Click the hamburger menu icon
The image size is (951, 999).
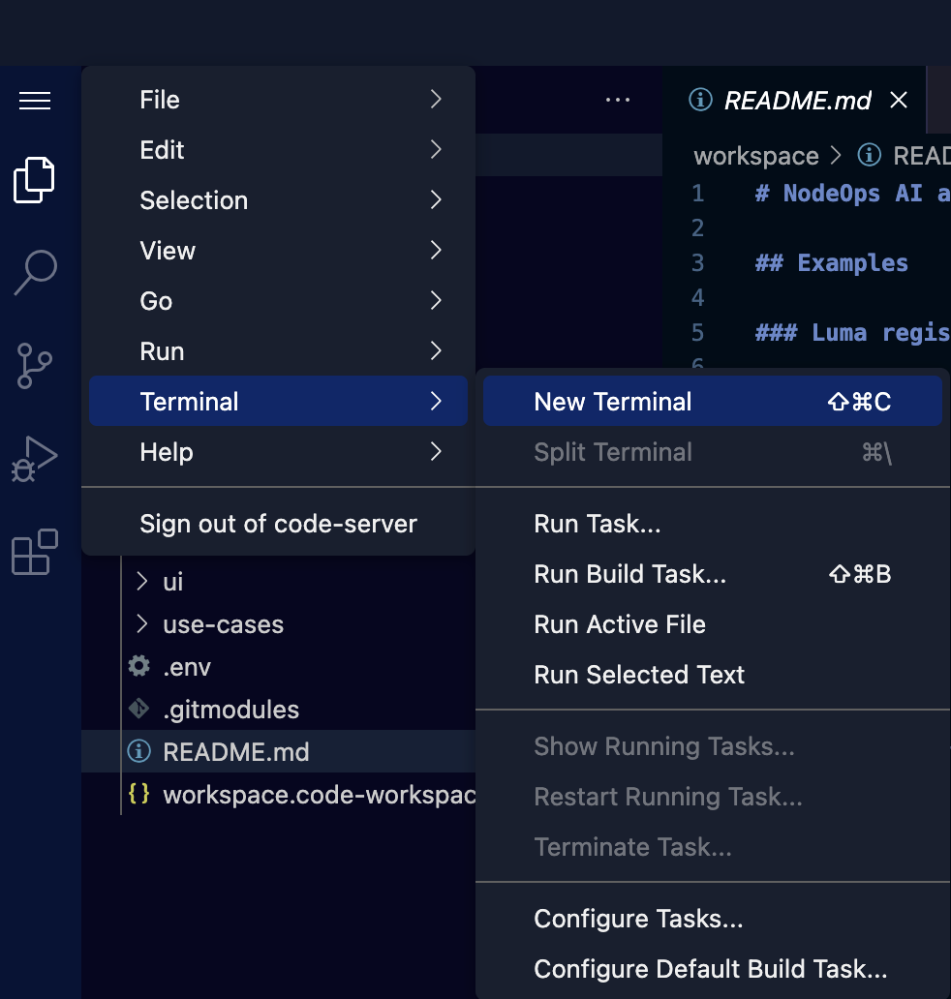(x=35, y=100)
